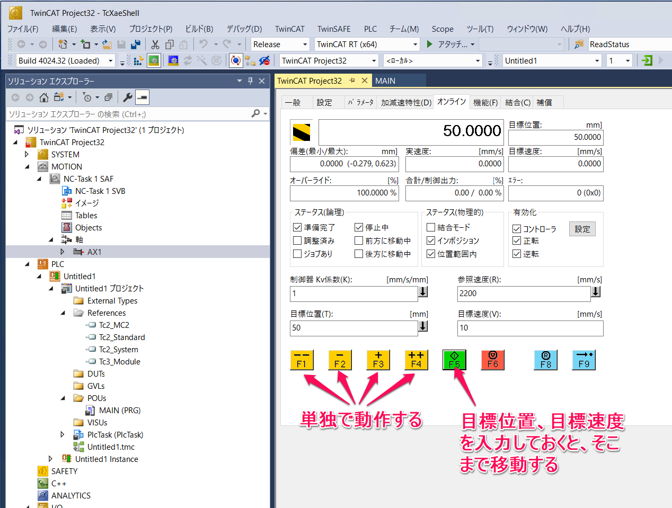This screenshot has width=672, height=508.
Task: Expand the AX1 axis node
Action: [62, 252]
